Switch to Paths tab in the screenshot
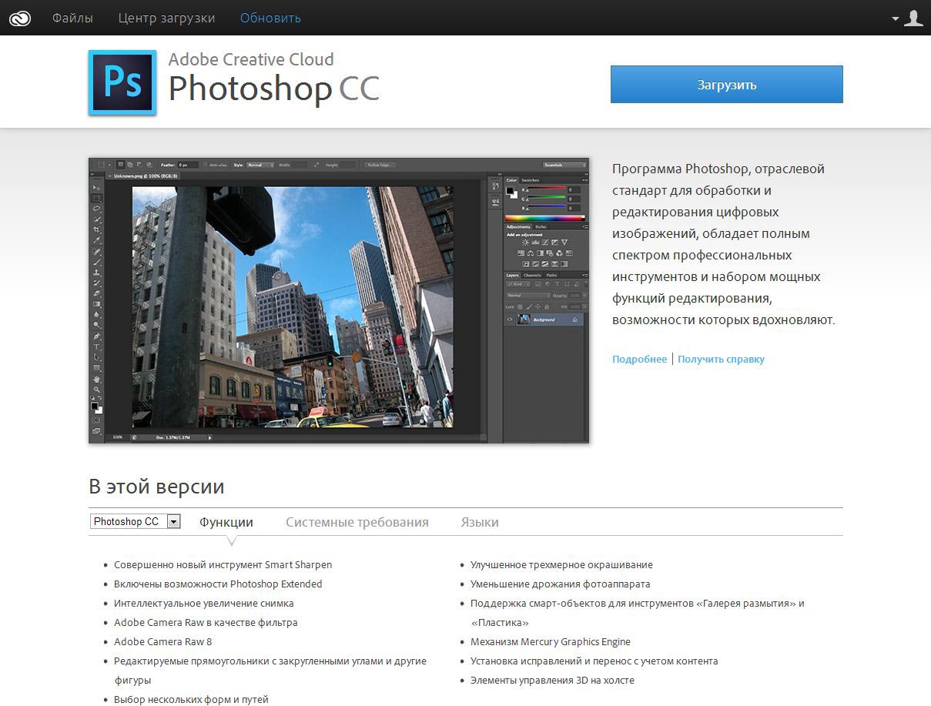The width and height of the screenshot is (931, 706). [x=551, y=275]
